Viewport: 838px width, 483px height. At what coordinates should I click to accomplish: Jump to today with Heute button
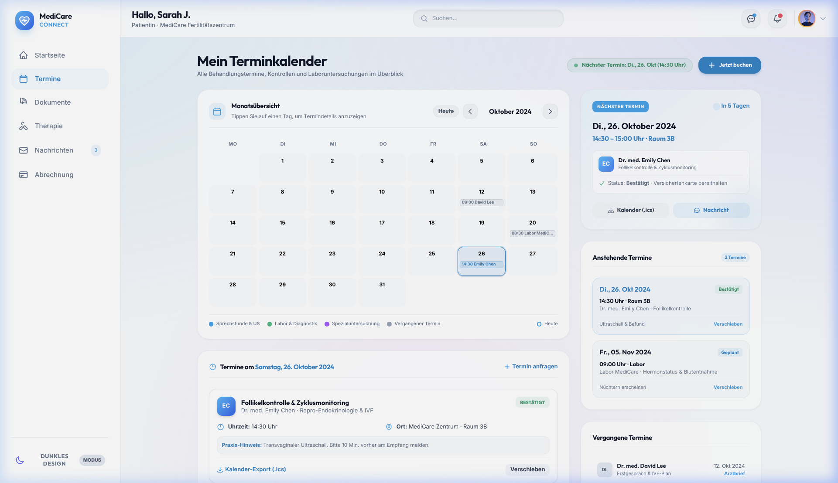[x=446, y=111]
